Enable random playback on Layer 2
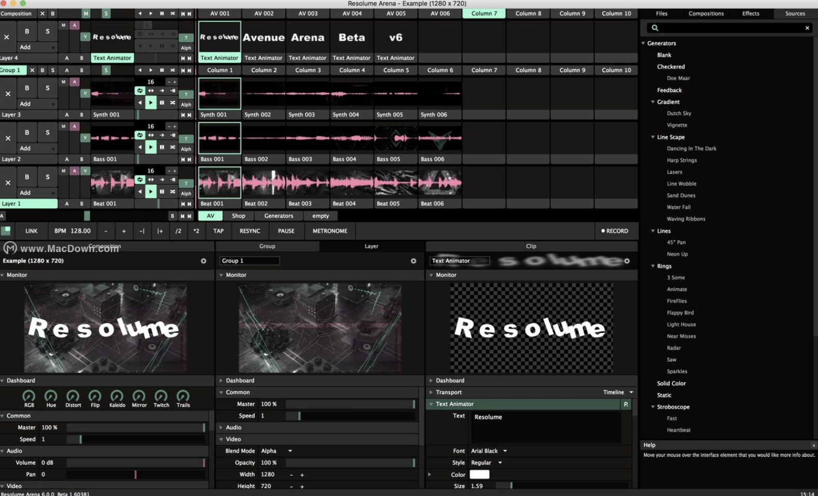Image resolution: width=818 pixels, height=496 pixels. (173, 147)
